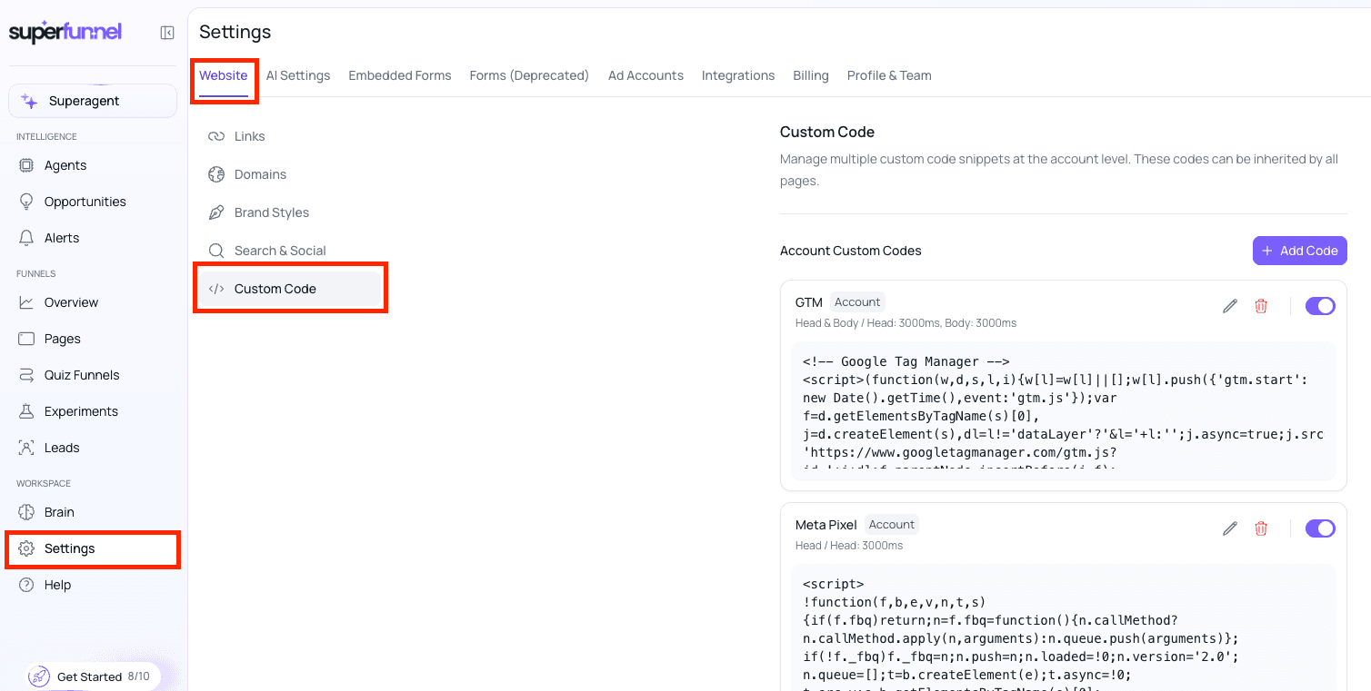Go to Agents in the sidebar
Image resolution: width=1371 pixels, height=691 pixels.
click(x=65, y=165)
